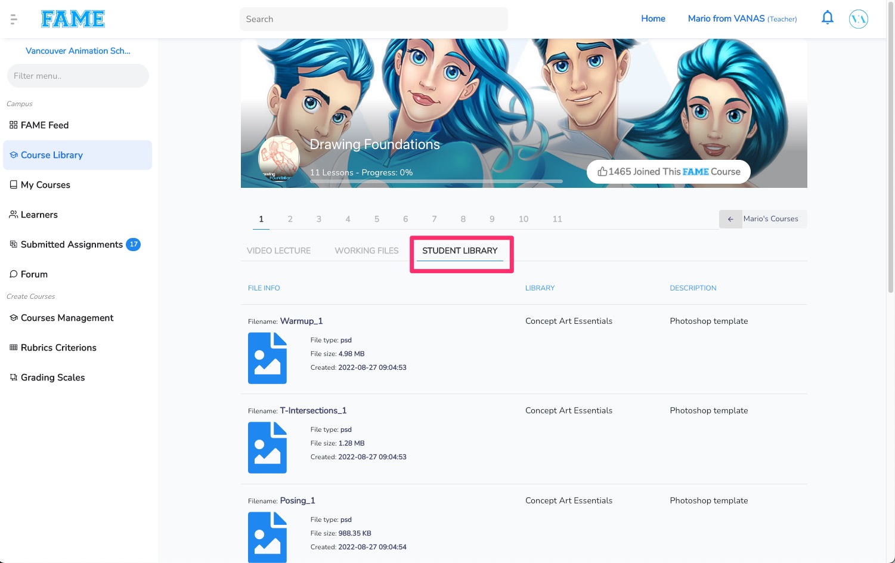
Task: Click the sidebar collapse menu icon
Action: tap(14, 19)
